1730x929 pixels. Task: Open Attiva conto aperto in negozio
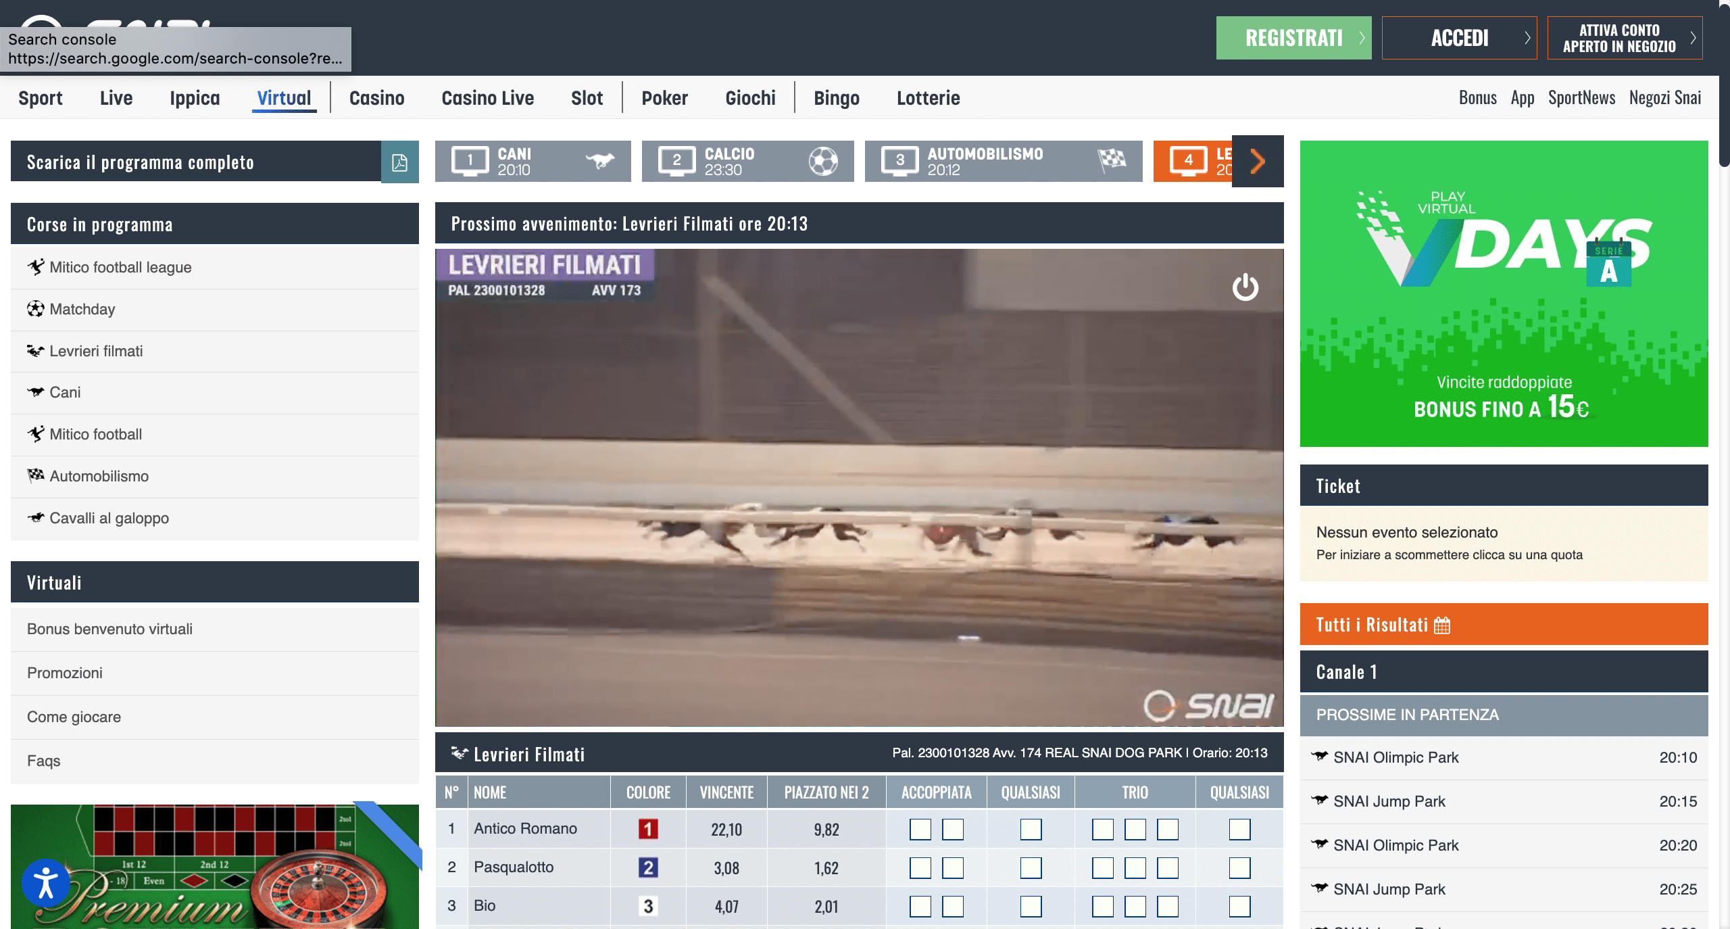(1624, 38)
